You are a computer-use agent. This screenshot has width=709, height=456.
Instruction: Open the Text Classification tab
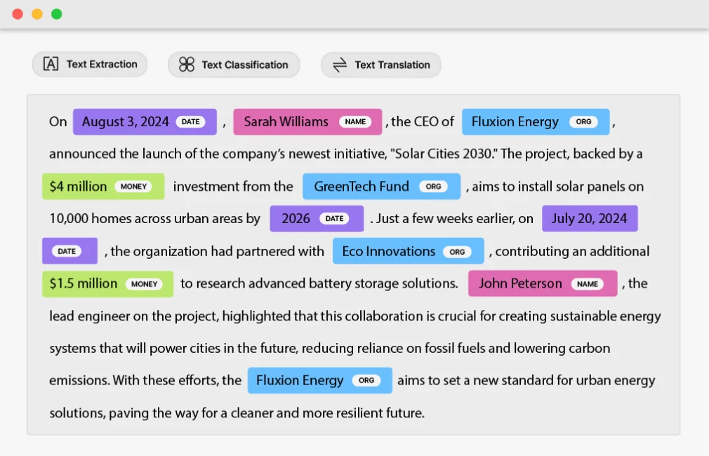[x=234, y=65]
